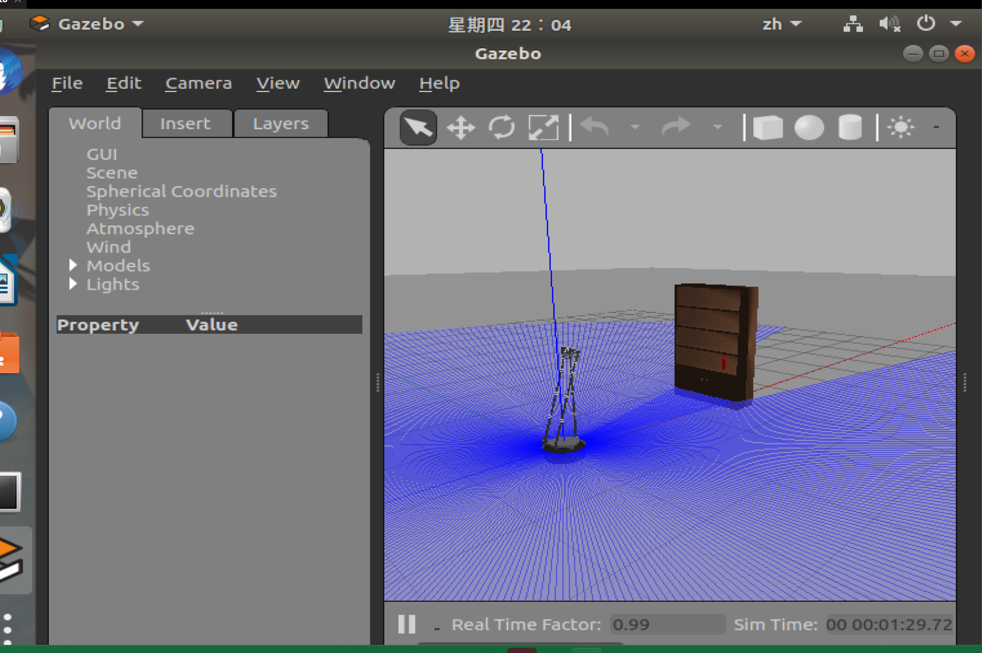982x653 pixels.
Task: Open the Camera menu
Action: click(198, 83)
